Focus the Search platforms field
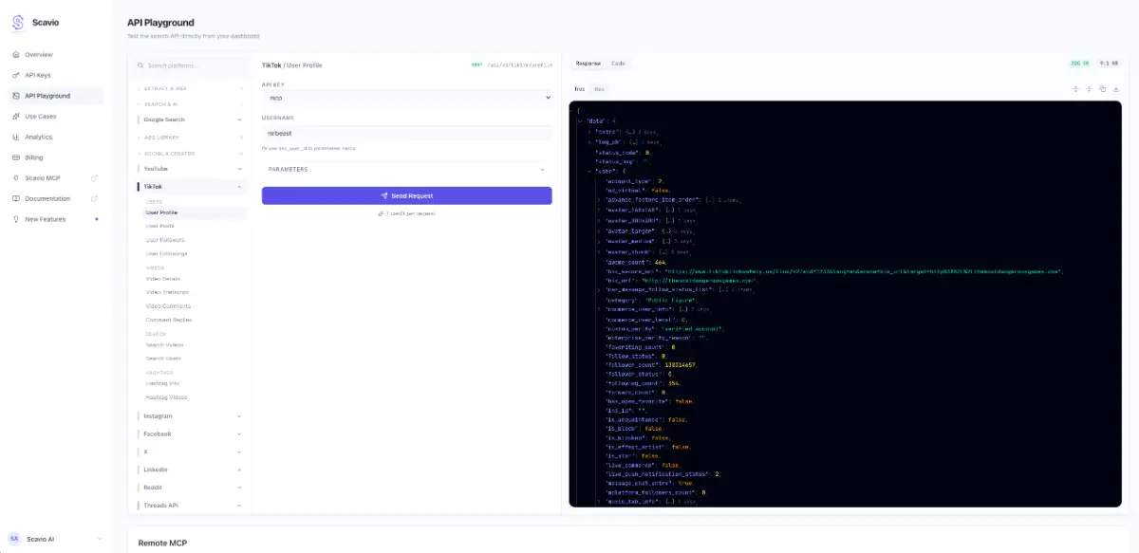The width and height of the screenshot is (1139, 553). [x=190, y=65]
